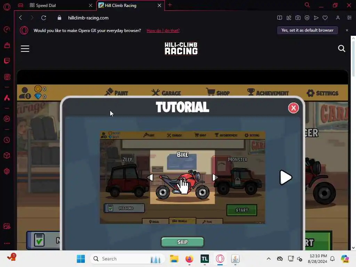Close the Hill Climb Racing tab
This screenshot has width=356, height=267.
tap(159, 6)
